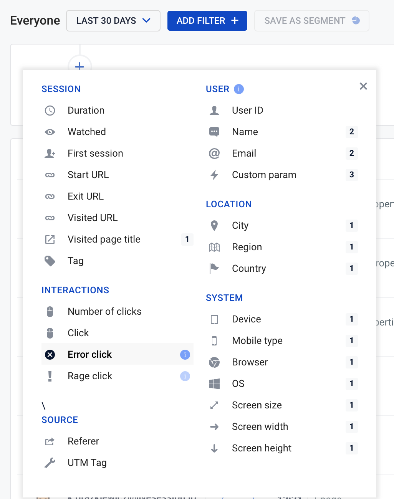Toggle the info badge on Rage click

tap(185, 376)
